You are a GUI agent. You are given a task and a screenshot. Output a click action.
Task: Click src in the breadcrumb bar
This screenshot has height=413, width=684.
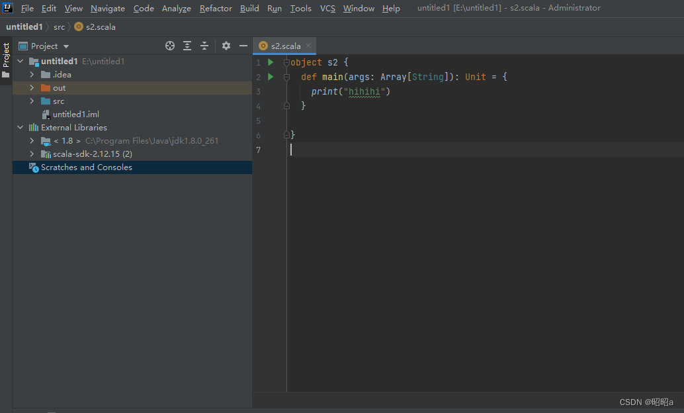point(60,27)
